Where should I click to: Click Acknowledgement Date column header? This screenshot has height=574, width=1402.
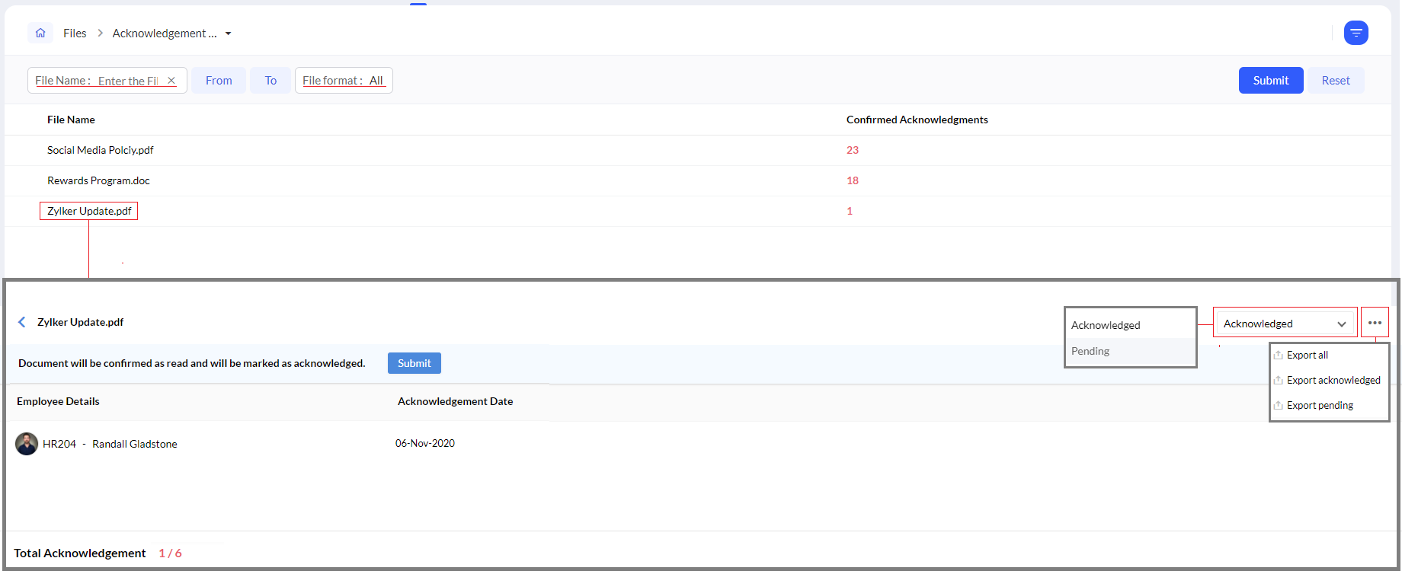tap(455, 401)
